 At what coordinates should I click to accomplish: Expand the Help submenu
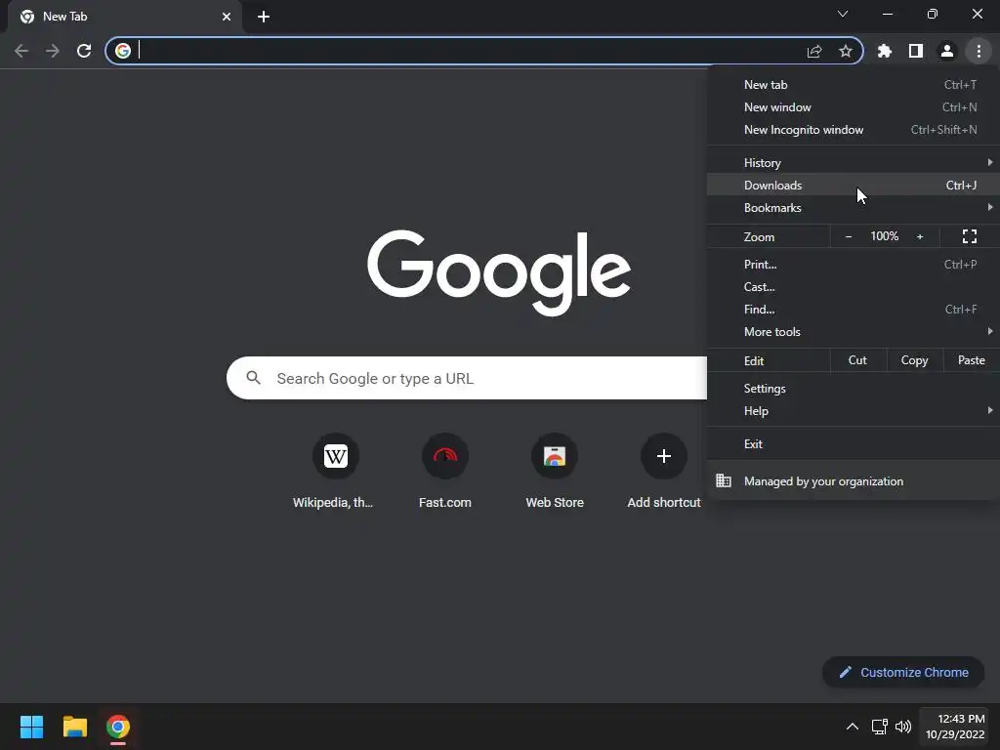[854, 411]
